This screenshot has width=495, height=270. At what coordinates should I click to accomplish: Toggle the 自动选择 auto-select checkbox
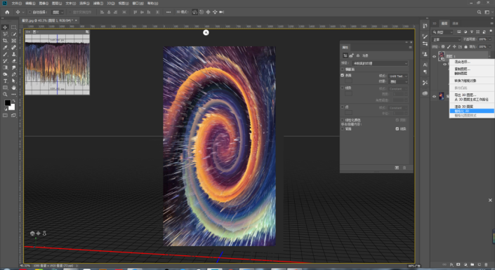[30, 13]
